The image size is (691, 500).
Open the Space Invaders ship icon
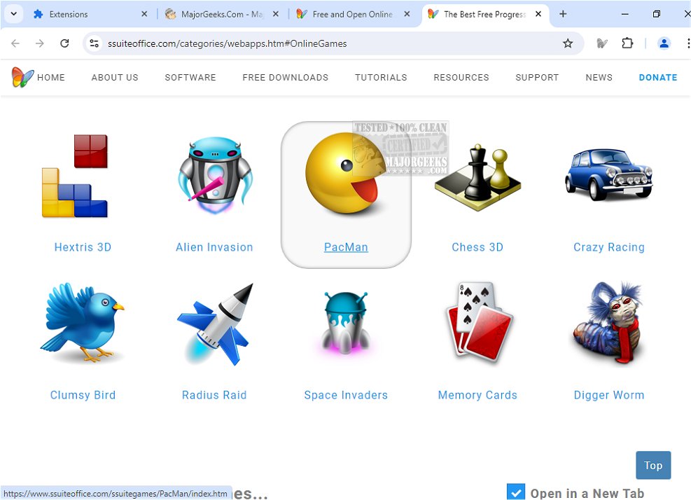point(346,322)
